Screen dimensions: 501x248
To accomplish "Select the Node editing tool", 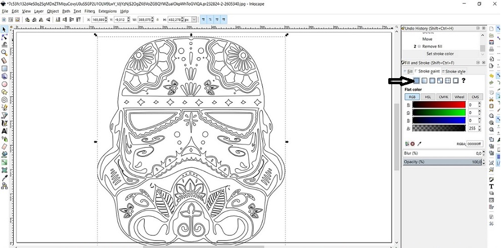I will (4, 37).
